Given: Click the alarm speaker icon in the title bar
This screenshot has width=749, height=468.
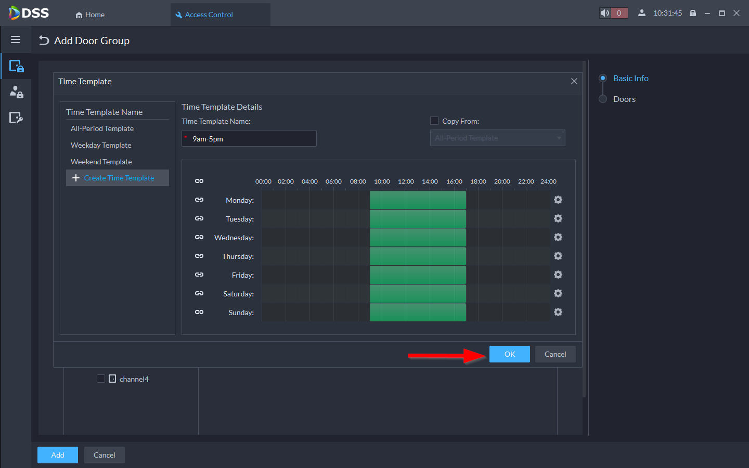Looking at the screenshot, I should tap(605, 13).
